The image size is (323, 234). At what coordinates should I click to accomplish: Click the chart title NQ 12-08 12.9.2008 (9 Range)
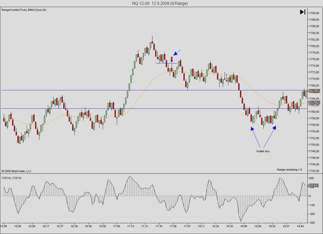[160, 3]
